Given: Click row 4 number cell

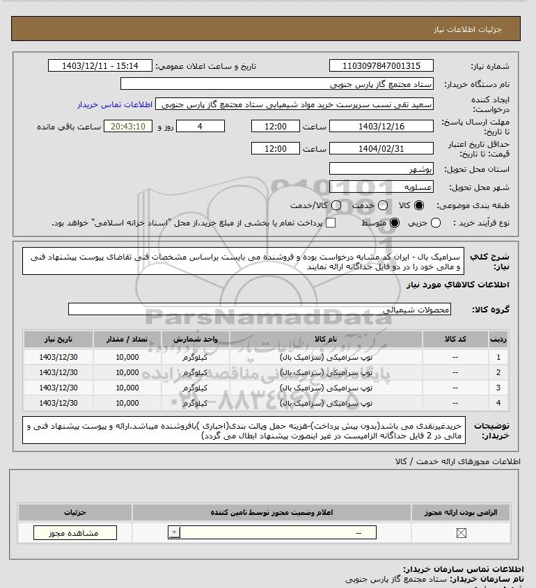Looking at the screenshot, I should pos(498,403).
